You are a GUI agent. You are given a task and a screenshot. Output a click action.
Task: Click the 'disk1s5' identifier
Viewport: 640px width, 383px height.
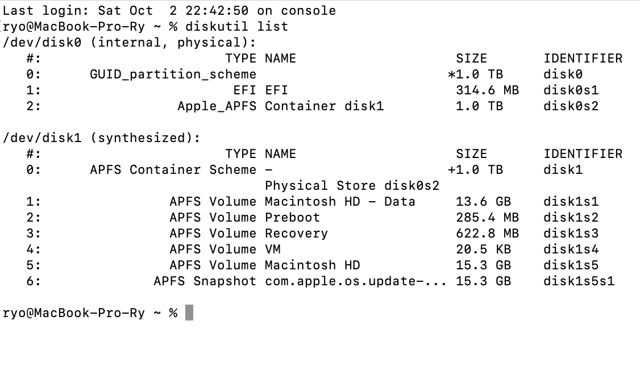[571, 265]
